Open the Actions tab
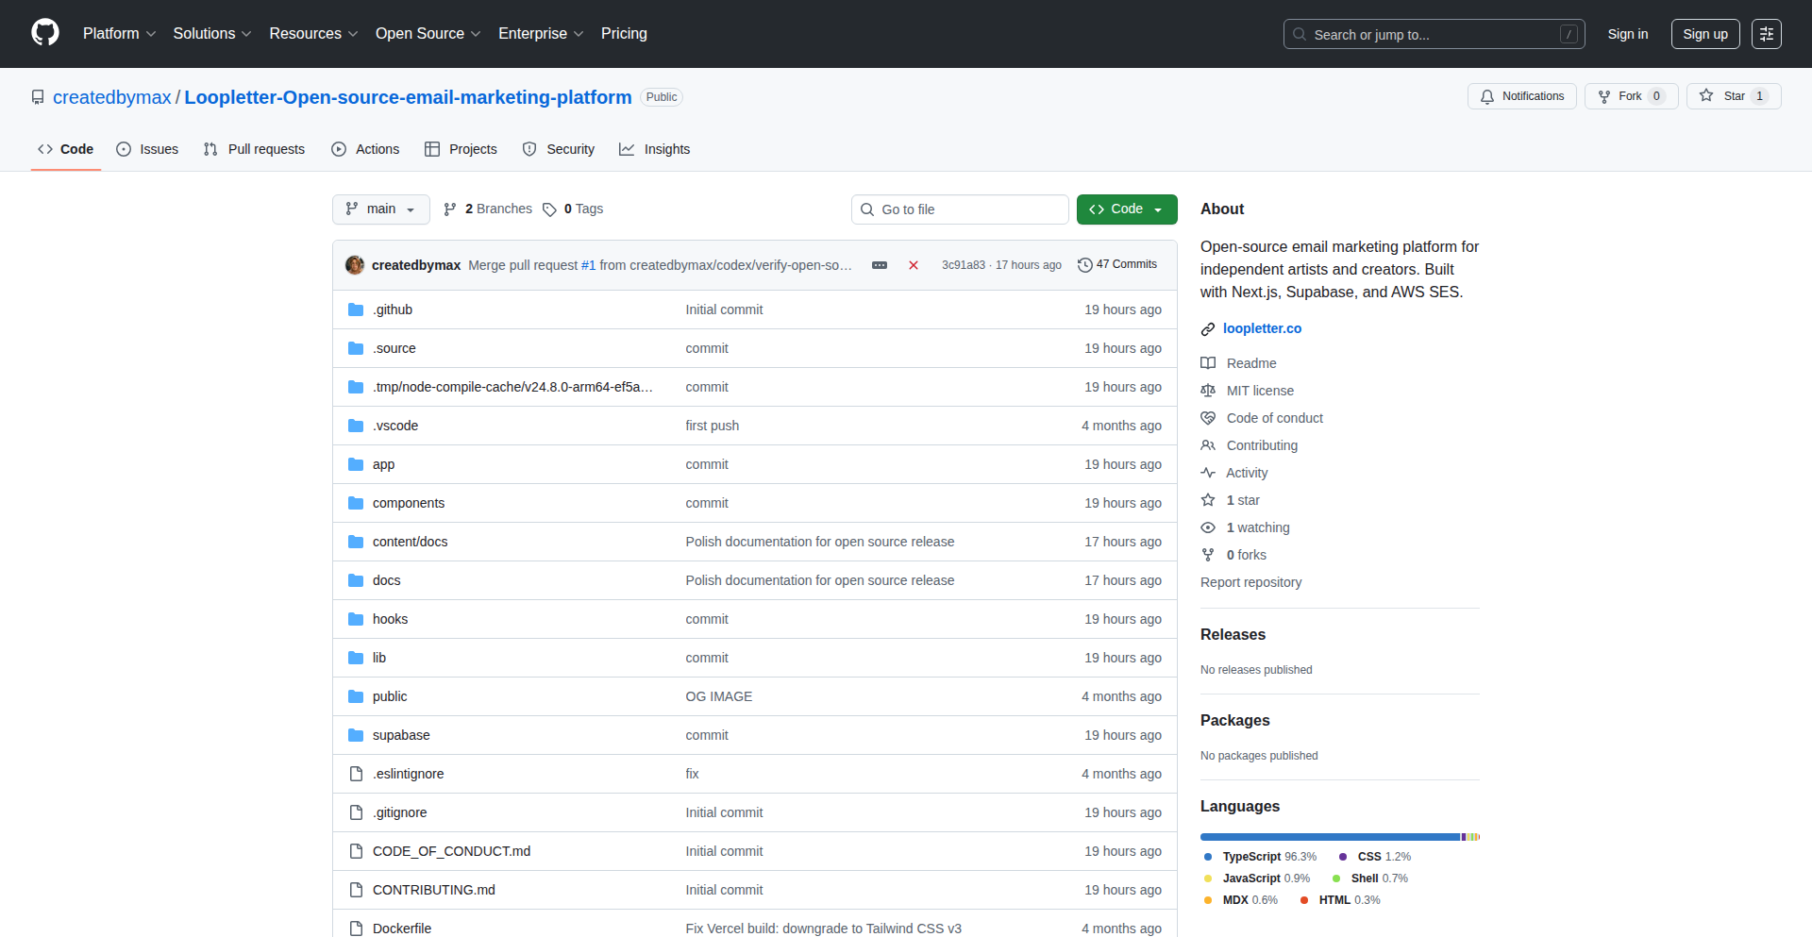This screenshot has width=1812, height=937. click(365, 149)
